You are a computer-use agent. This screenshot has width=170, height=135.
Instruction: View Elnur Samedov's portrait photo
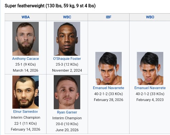click(26, 92)
